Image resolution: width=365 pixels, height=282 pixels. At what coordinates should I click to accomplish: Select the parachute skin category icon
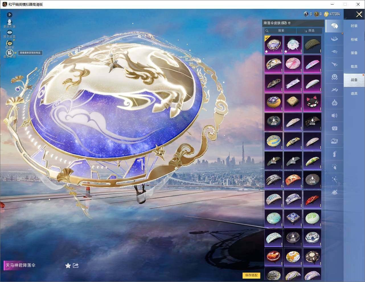pyautogui.click(x=334, y=26)
